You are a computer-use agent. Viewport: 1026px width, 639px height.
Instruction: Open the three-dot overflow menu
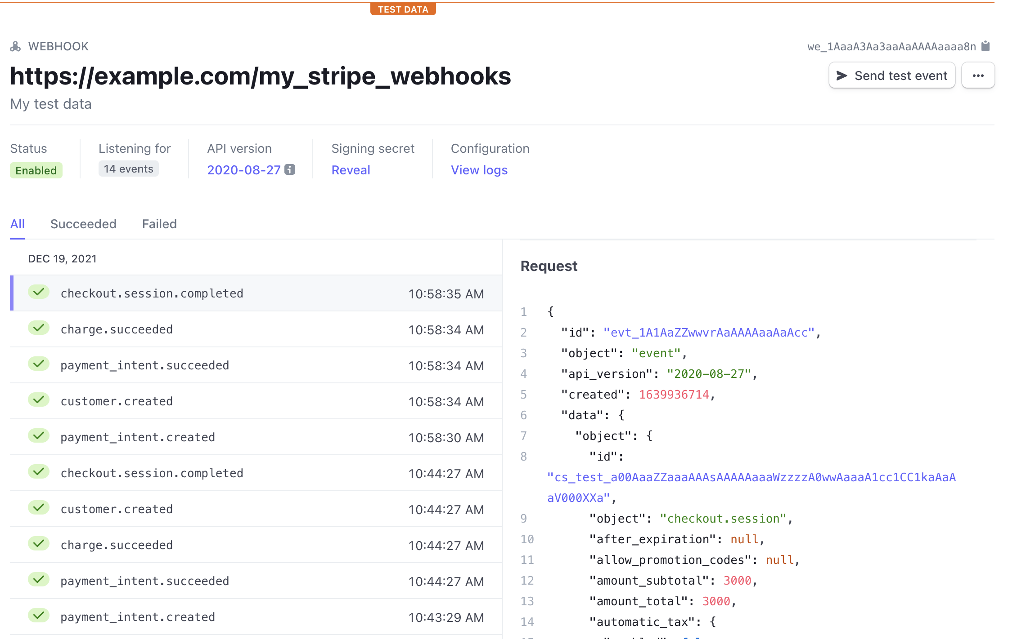[x=978, y=75]
